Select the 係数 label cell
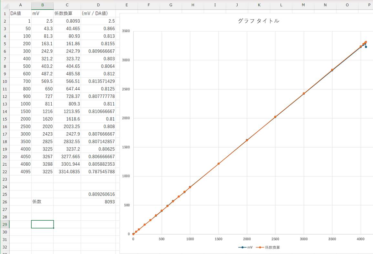The height and width of the screenshot is (254, 373). point(42,202)
